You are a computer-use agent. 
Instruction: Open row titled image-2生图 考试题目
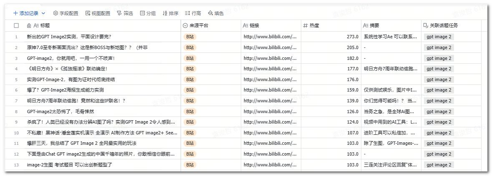pos(70,165)
